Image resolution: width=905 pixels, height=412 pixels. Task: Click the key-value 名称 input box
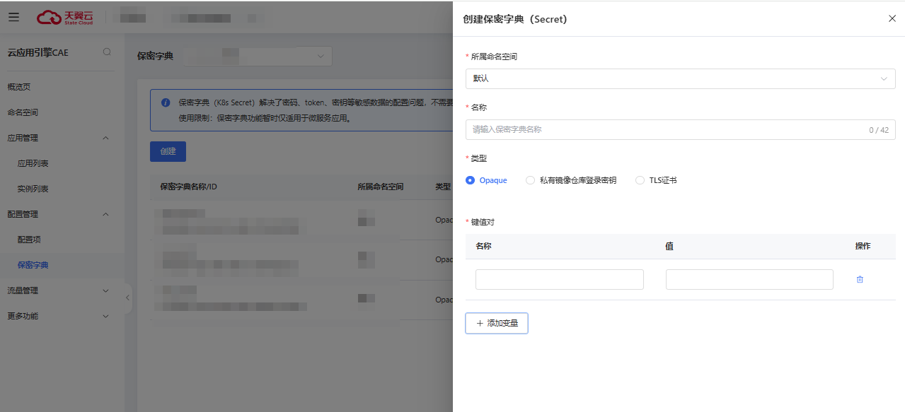click(560, 279)
